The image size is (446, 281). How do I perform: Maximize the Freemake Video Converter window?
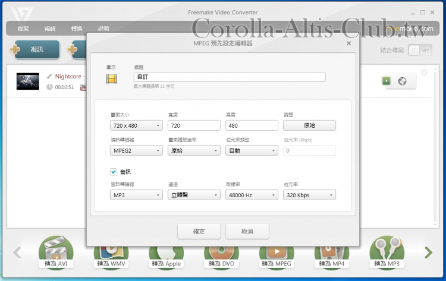[x=423, y=12]
